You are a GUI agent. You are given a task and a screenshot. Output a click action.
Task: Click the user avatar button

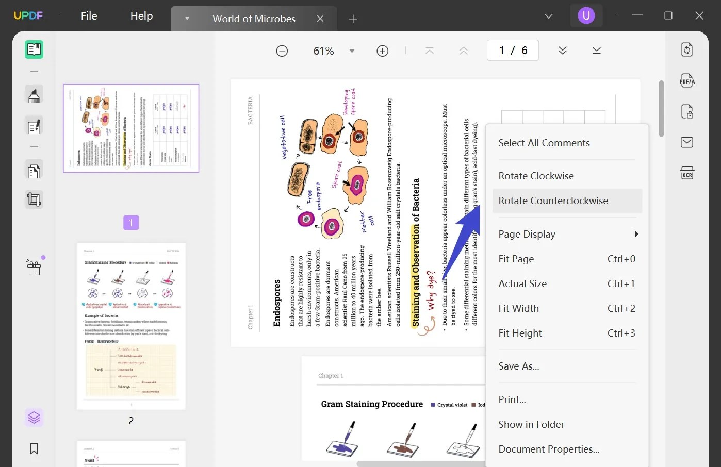[586, 15]
